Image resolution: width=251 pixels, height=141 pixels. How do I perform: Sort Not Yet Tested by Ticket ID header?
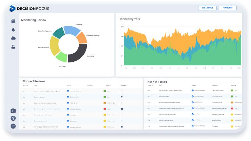(150, 85)
